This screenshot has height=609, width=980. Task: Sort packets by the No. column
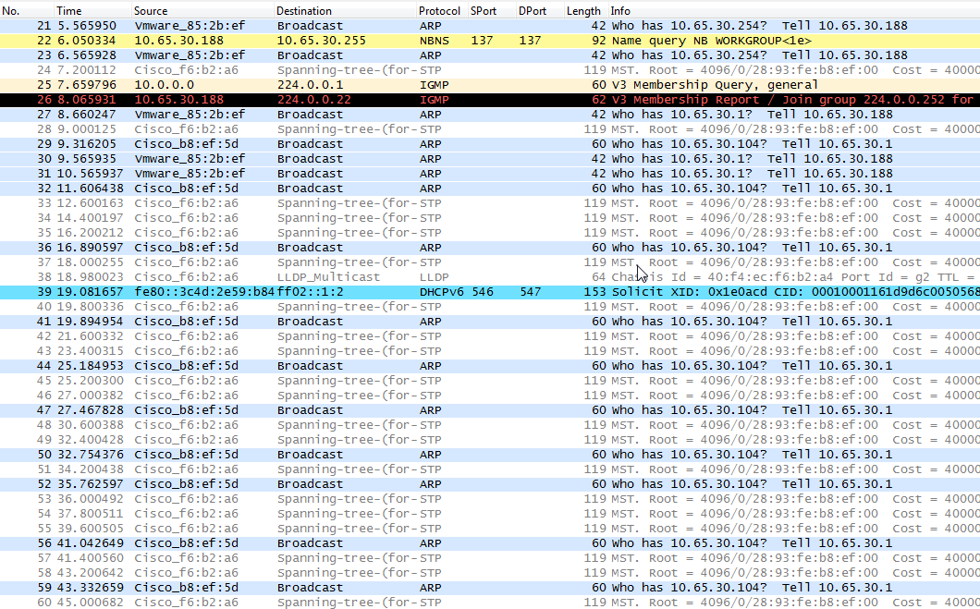click(11, 11)
